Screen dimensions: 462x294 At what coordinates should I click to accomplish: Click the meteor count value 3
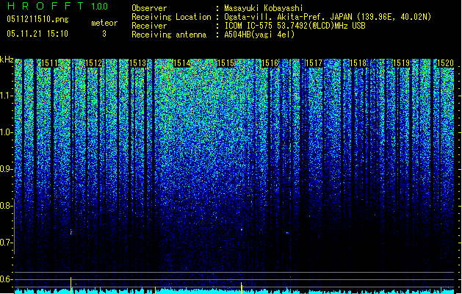tap(104, 34)
